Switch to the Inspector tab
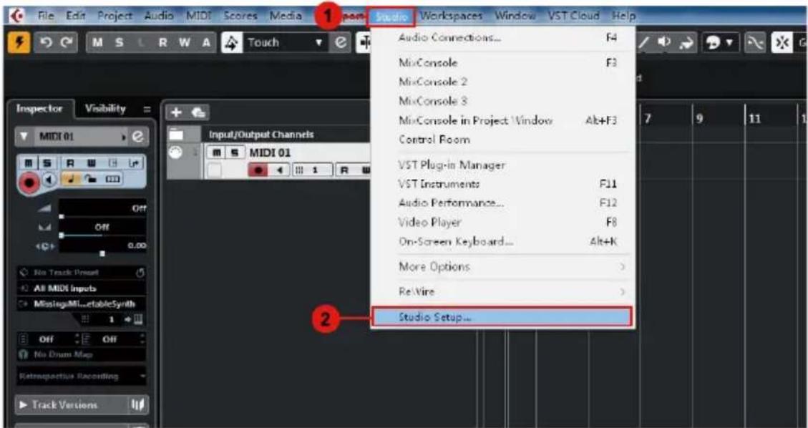The width and height of the screenshot is (808, 428). click(39, 109)
